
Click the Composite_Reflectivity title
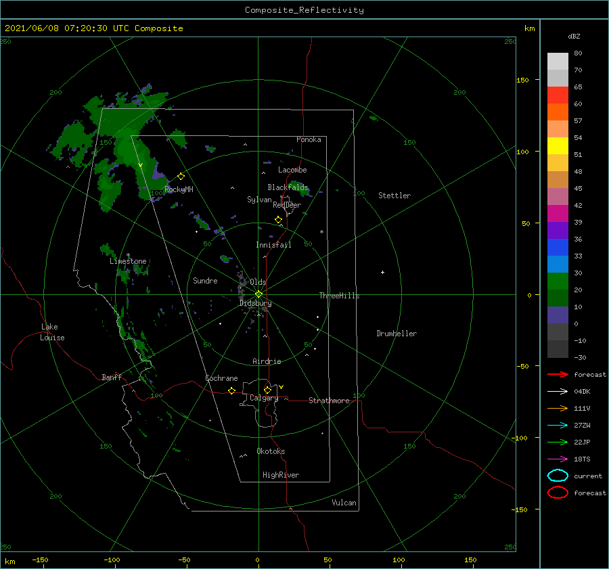click(x=304, y=10)
